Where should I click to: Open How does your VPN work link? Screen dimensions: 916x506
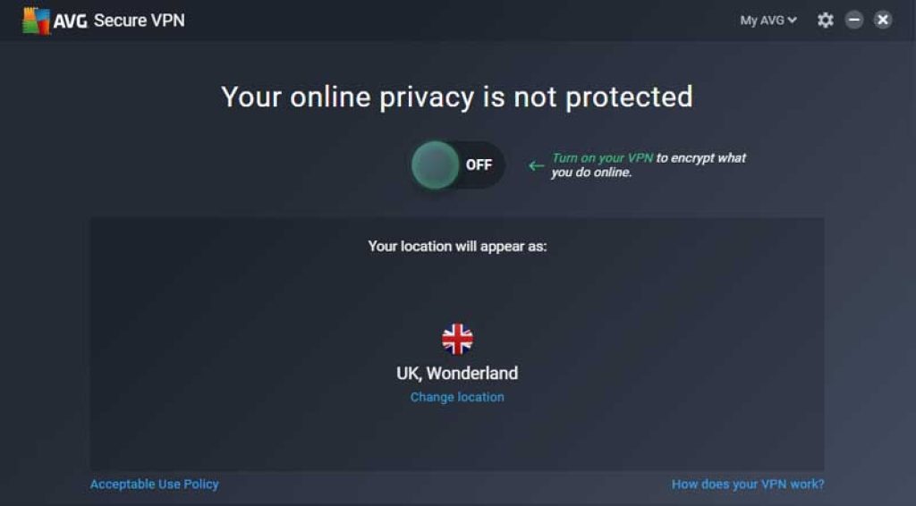tap(748, 485)
